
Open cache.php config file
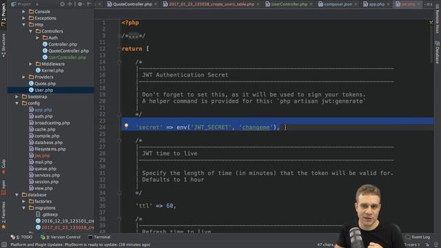42,130
